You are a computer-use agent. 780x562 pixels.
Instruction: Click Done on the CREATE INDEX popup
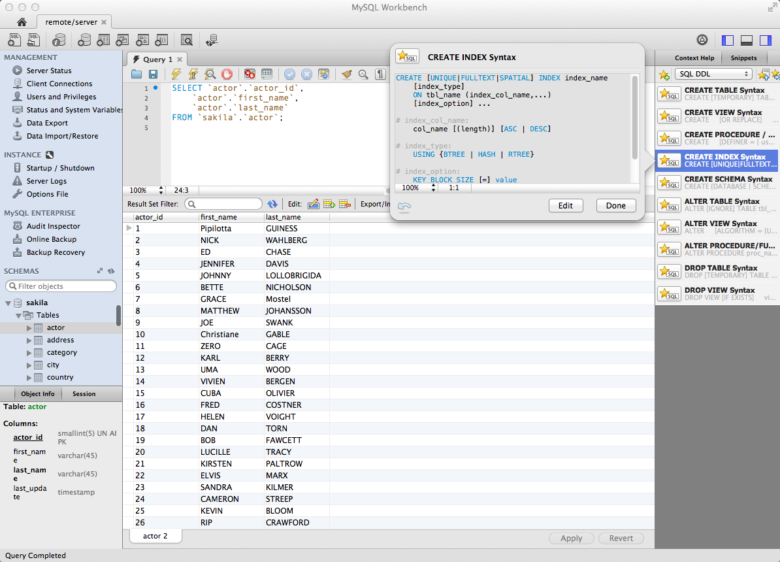(x=615, y=205)
